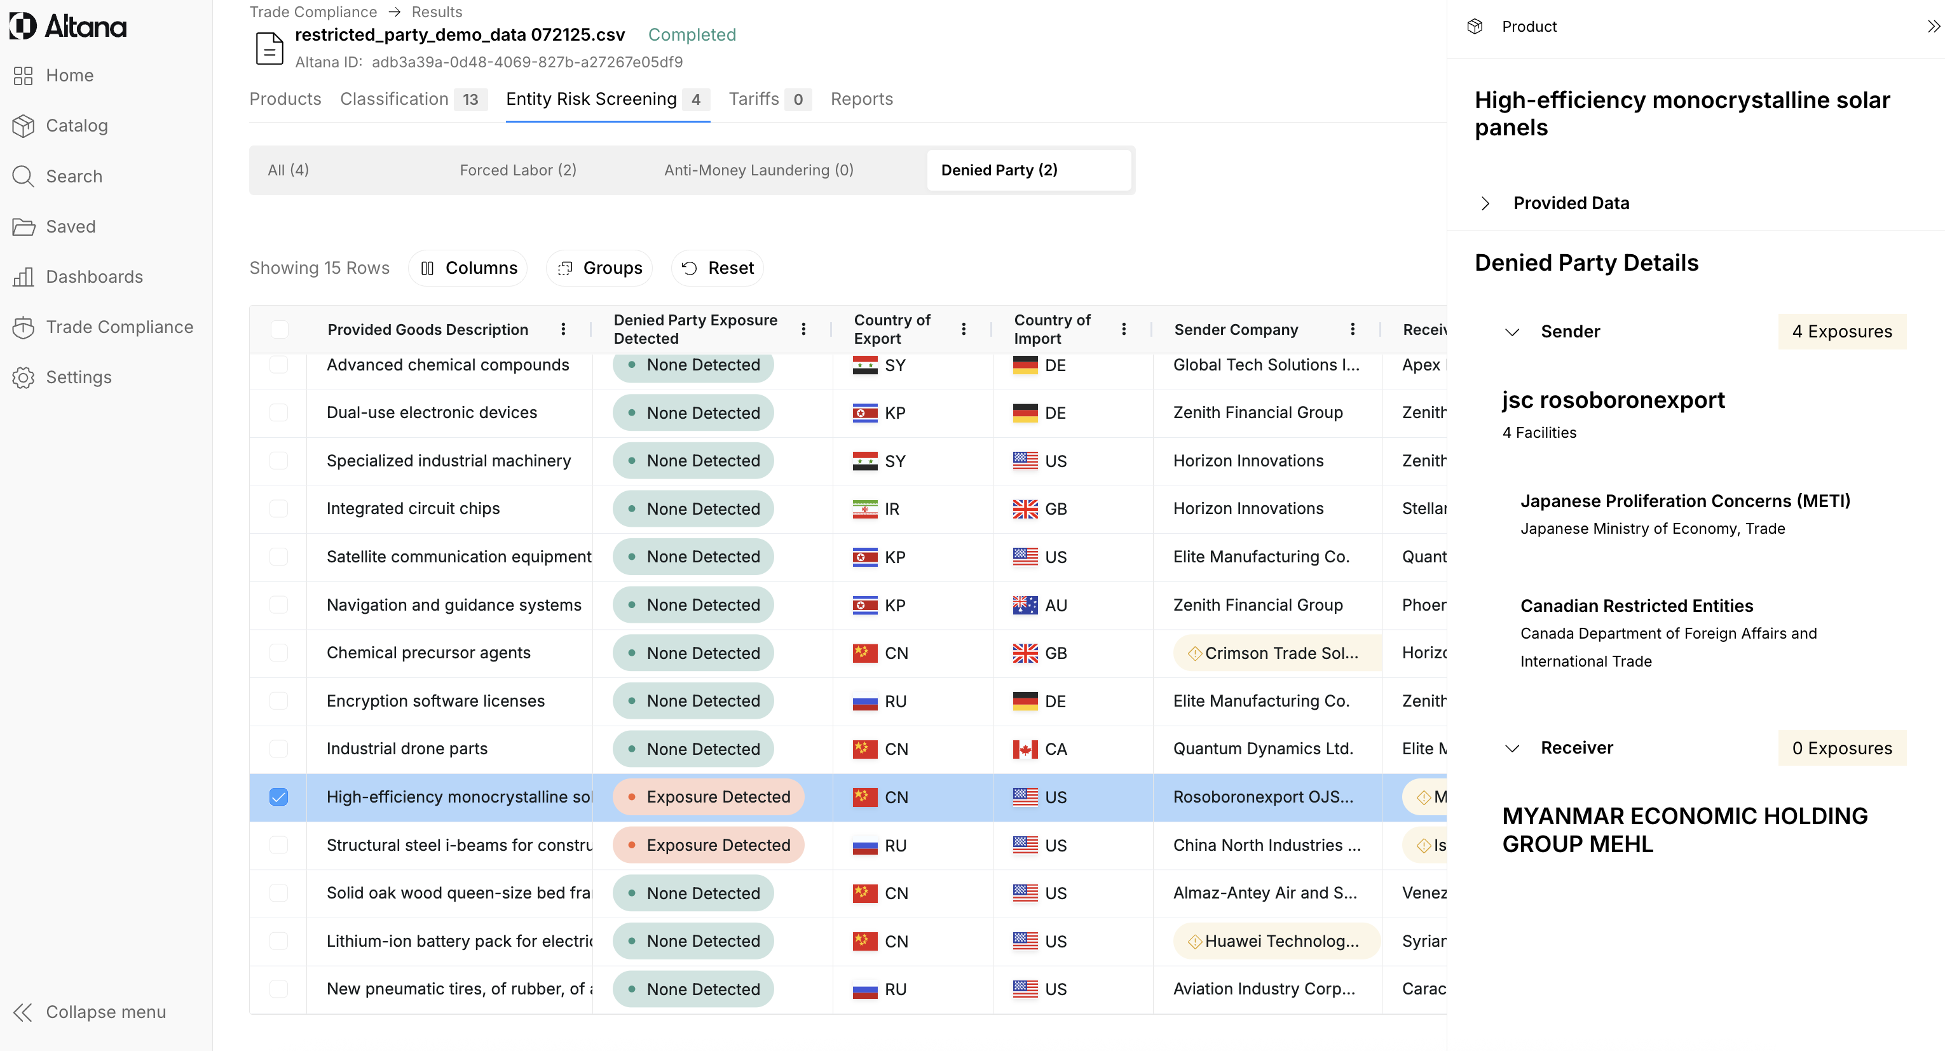1945x1051 pixels.
Task: Click Exposure Detected badge for structural steel row
Action: click(708, 845)
